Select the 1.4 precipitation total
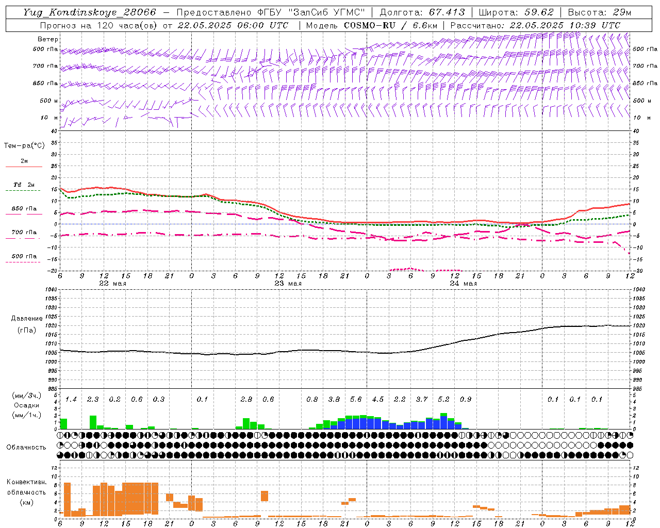 point(71,399)
